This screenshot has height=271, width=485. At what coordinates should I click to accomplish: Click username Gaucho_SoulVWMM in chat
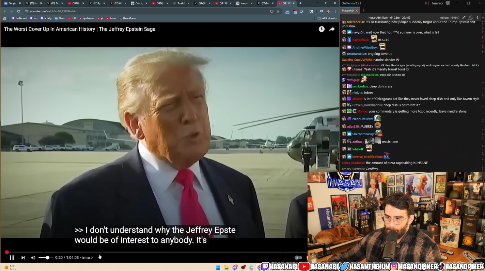pyautogui.click(x=357, y=60)
